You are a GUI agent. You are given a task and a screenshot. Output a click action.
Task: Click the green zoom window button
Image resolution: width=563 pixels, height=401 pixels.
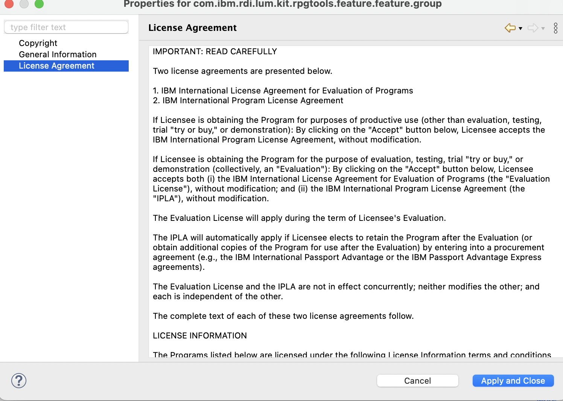[x=39, y=4]
